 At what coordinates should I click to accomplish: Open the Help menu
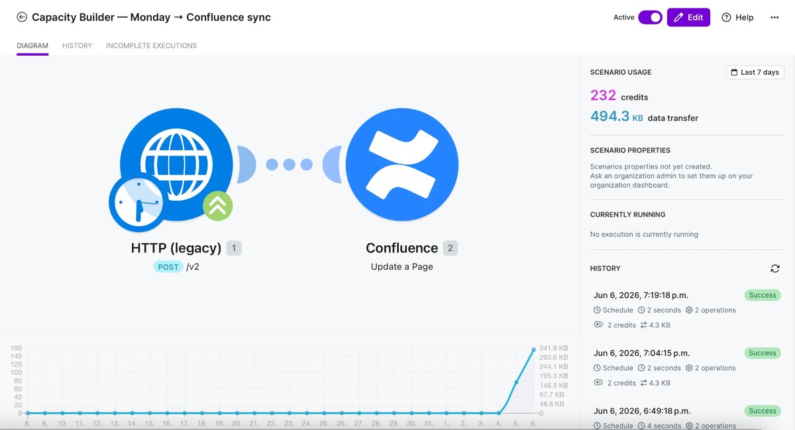coord(737,17)
